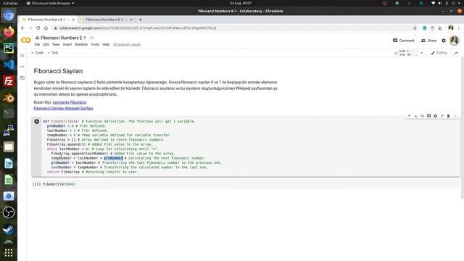Go back in browser history
This screenshot has height=261, width=464.
click(23, 28)
